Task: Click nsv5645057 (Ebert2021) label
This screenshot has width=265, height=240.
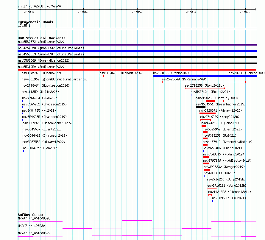Action: coord(42,129)
